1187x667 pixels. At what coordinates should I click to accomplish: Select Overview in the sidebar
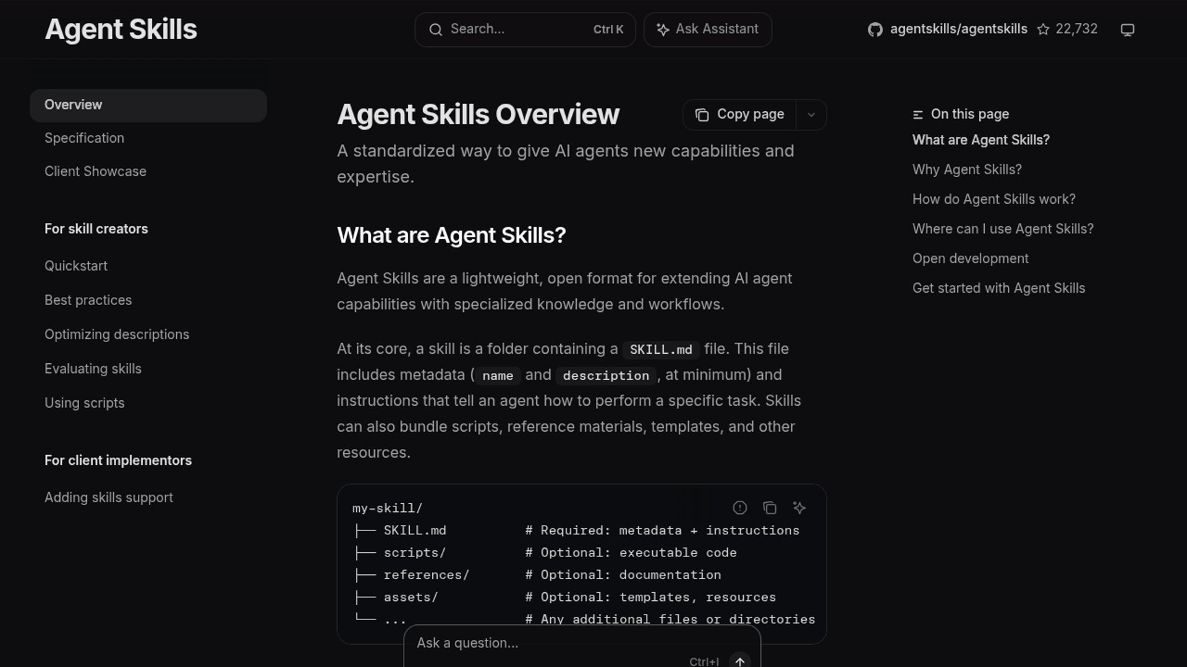point(148,105)
